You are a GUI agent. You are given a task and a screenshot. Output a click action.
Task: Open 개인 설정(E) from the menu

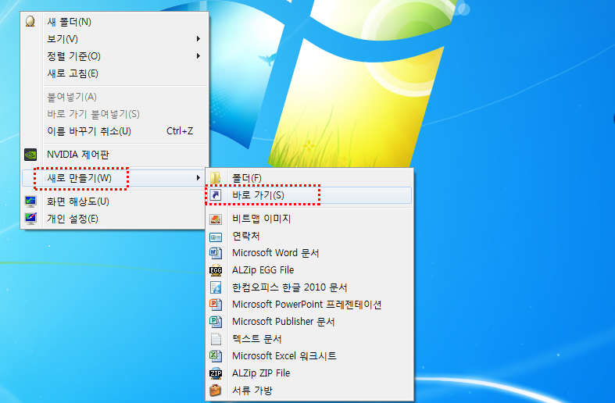115,219
